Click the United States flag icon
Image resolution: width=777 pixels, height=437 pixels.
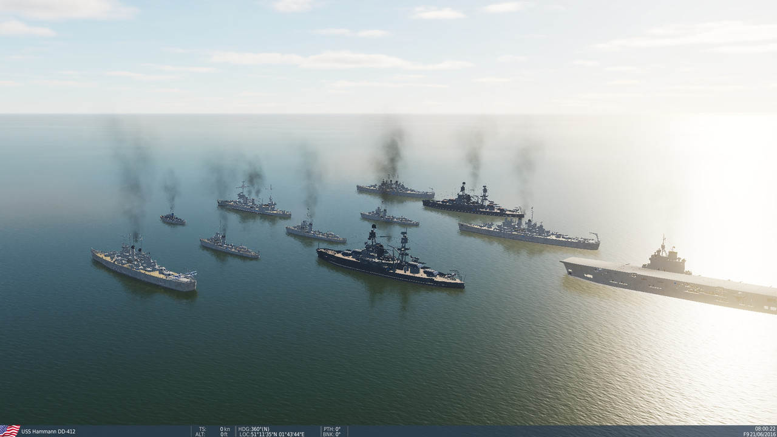point(10,431)
